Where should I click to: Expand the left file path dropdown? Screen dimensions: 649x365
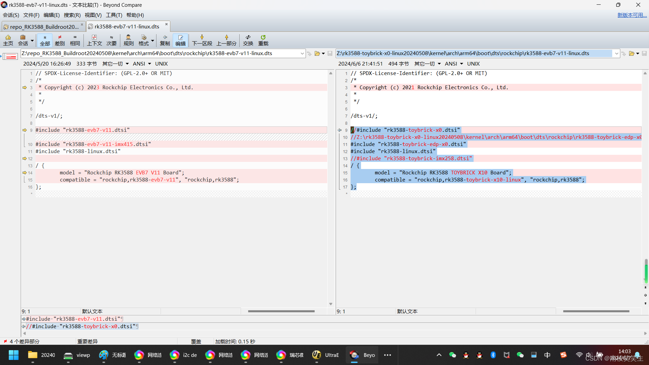point(302,53)
